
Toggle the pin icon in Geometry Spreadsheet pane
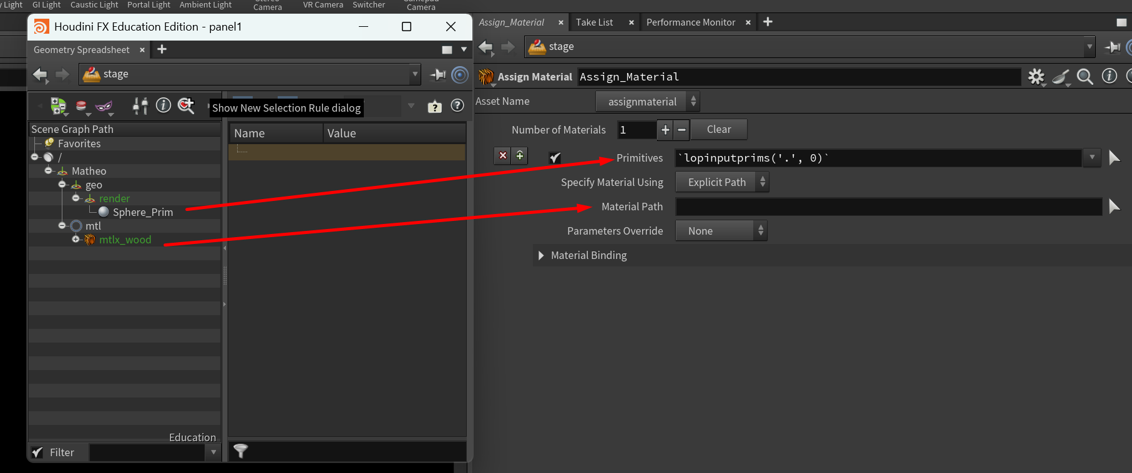point(438,74)
